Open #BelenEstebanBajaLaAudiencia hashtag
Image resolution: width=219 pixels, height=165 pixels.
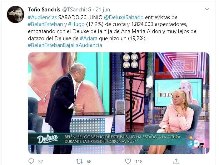click(x=65, y=45)
